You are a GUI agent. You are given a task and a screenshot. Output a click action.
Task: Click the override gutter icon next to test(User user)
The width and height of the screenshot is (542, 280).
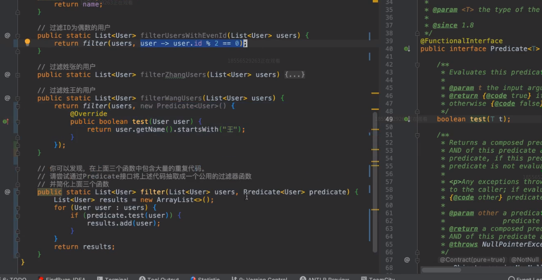[x=5, y=121]
